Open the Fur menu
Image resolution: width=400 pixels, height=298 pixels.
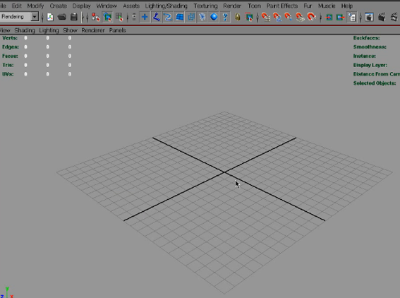coord(308,6)
